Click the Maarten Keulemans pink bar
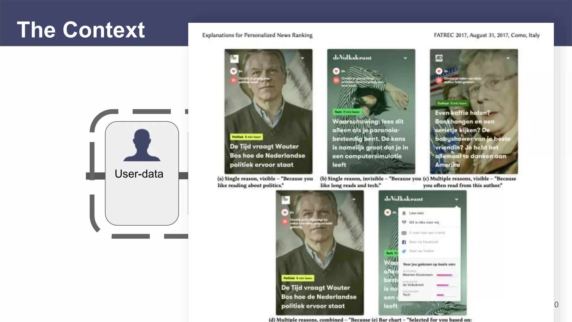This screenshot has width=572, height=322. point(444,275)
